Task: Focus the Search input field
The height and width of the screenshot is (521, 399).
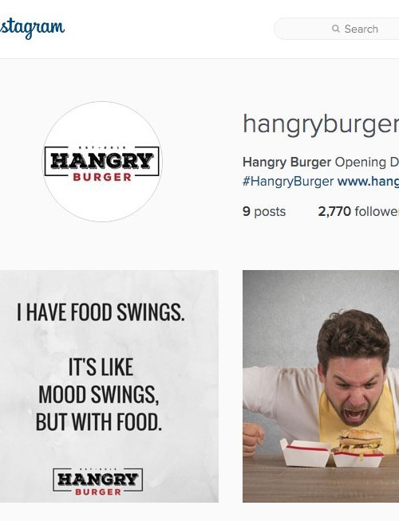Action: point(337,29)
